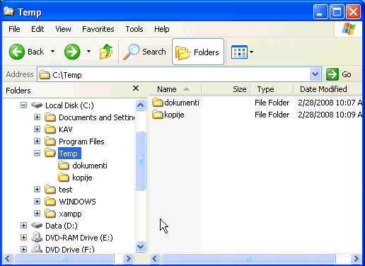Screen dimensions: 365x266
Task: Click tree pane scroll left arrow
Action: click(x=8, y=258)
